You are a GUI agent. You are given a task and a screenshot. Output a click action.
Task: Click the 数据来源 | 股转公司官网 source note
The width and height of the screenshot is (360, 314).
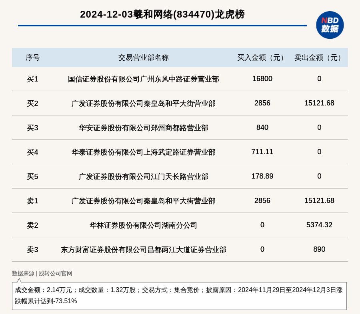coord(42,273)
